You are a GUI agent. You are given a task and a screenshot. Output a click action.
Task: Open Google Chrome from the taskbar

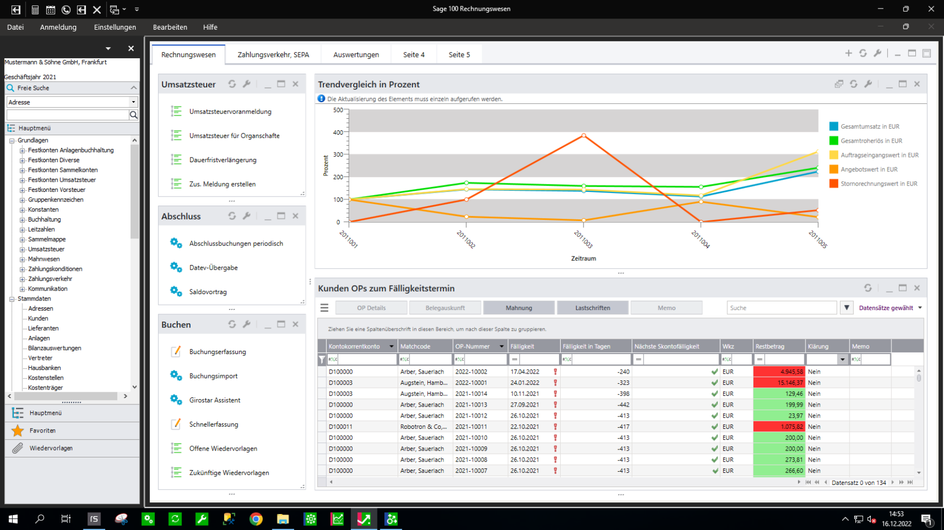coord(256,519)
